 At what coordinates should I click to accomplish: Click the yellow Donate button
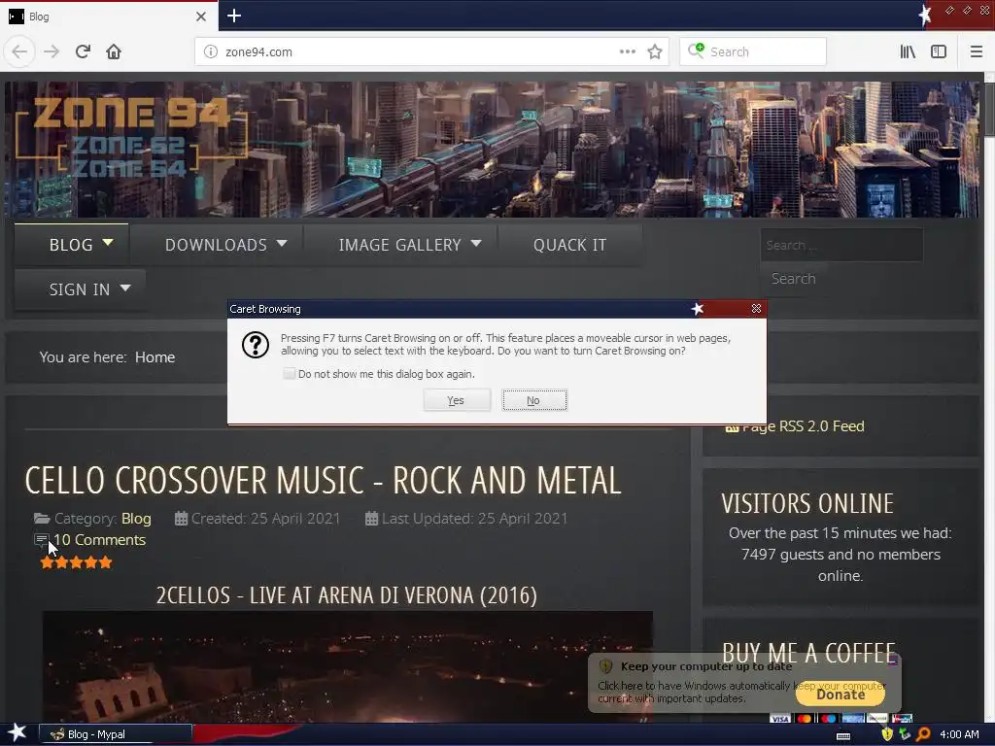click(x=841, y=694)
